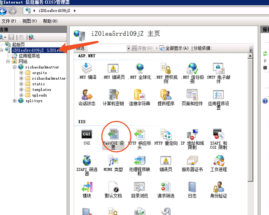This screenshot has height=215, width=269.
Task: Open the .NET 编译 feature
Action: coord(87,71)
